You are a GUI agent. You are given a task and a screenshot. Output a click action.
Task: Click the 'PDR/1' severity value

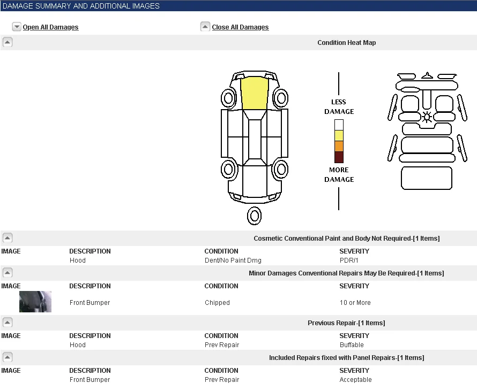tap(349, 260)
